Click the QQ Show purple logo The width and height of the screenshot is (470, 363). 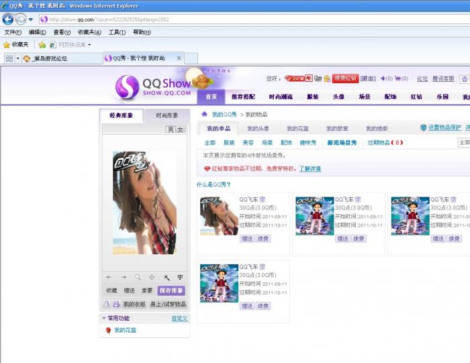tap(127, 87)
